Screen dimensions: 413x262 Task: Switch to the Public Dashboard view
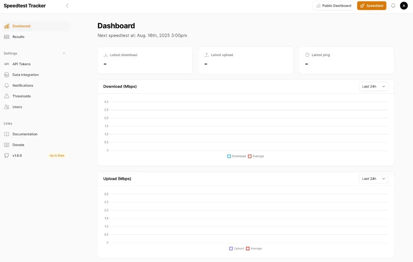pos(333,5)
